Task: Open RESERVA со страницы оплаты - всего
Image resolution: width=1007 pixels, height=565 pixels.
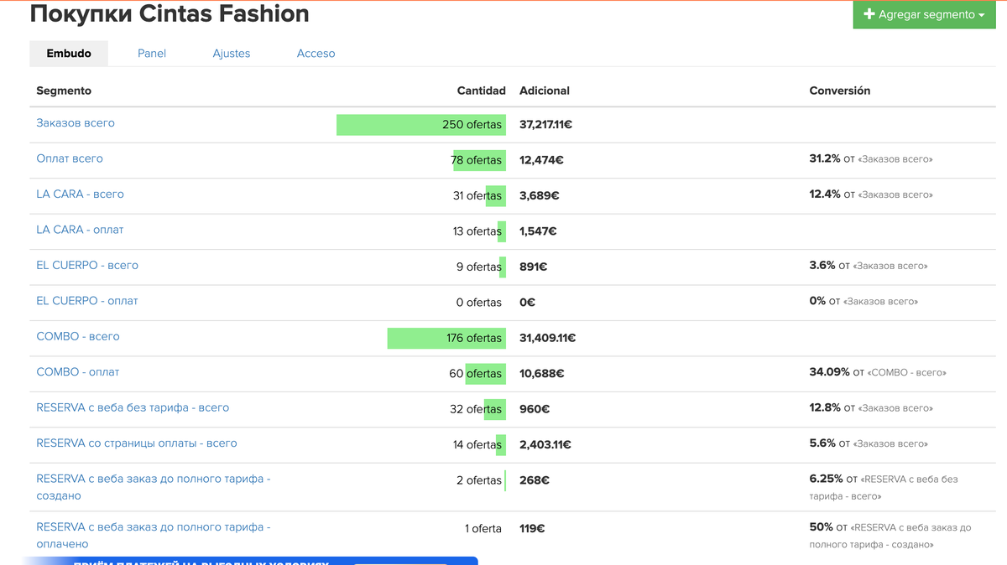Action: (x=137, y=443)
